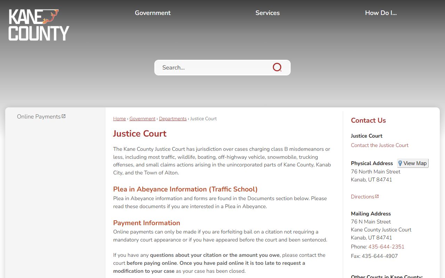445x278 pixels.
Task: Click 76 N Main Street mailing text
Action: tap(371, 222)
